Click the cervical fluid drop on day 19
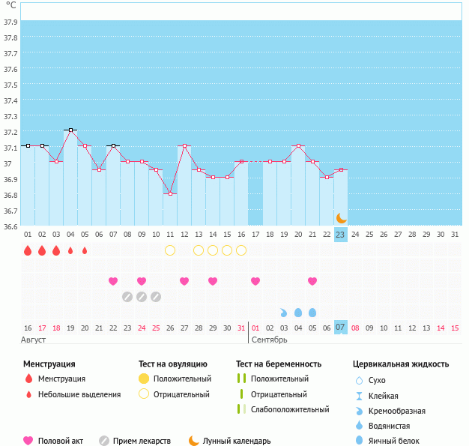 284,313
